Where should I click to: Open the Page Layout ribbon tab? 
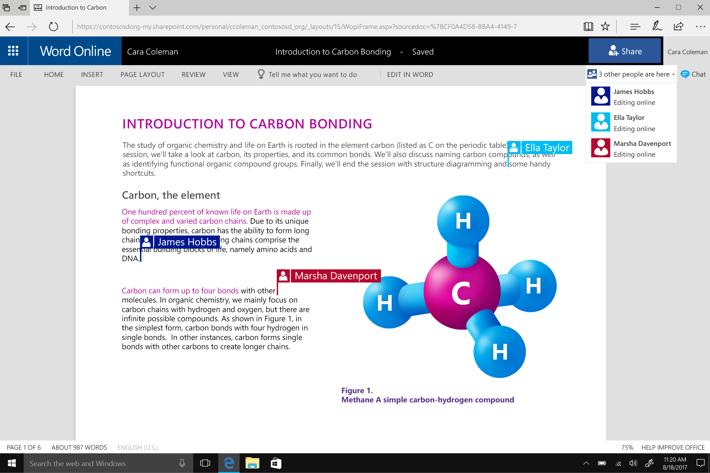[143, 74]
